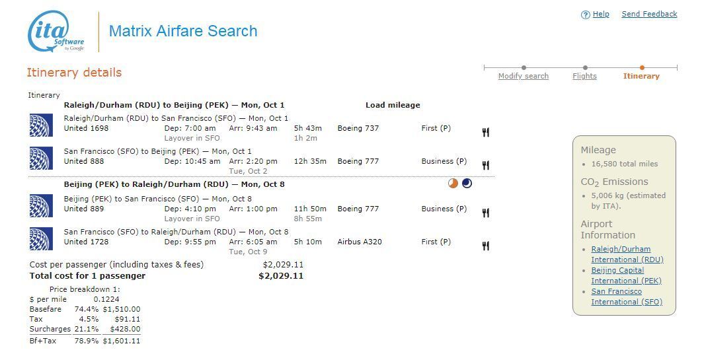Image resolution: width=704 pixels, height=350 pixels.
Task: Open Beijing Capital International (PEK) airport info
Action: [x=626, y=275]
